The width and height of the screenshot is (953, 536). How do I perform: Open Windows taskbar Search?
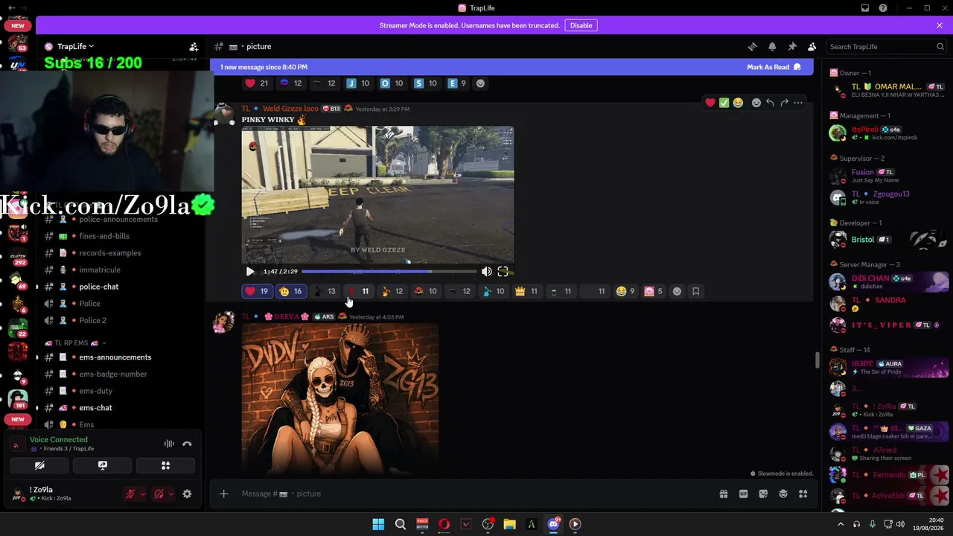point(401,524)
